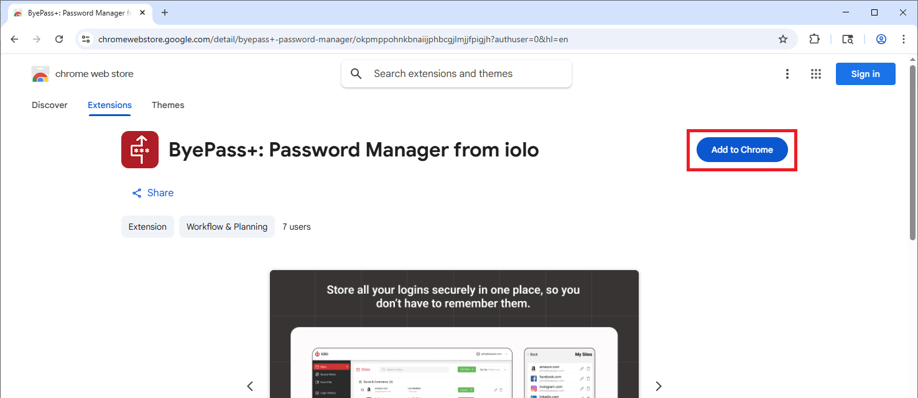Screen dimensions: 918x398
Task: Switch to the Discover tab
Action: pyautogui.click(x=50, y=105)
